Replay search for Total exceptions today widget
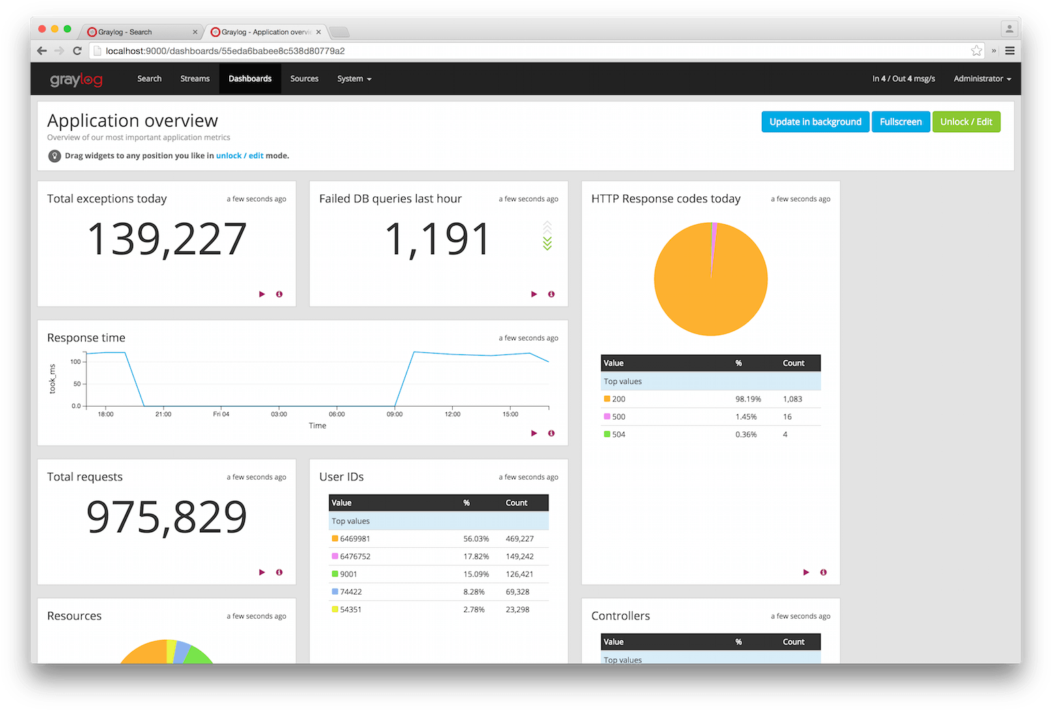Screen dimensions: 1051x710 262,294
